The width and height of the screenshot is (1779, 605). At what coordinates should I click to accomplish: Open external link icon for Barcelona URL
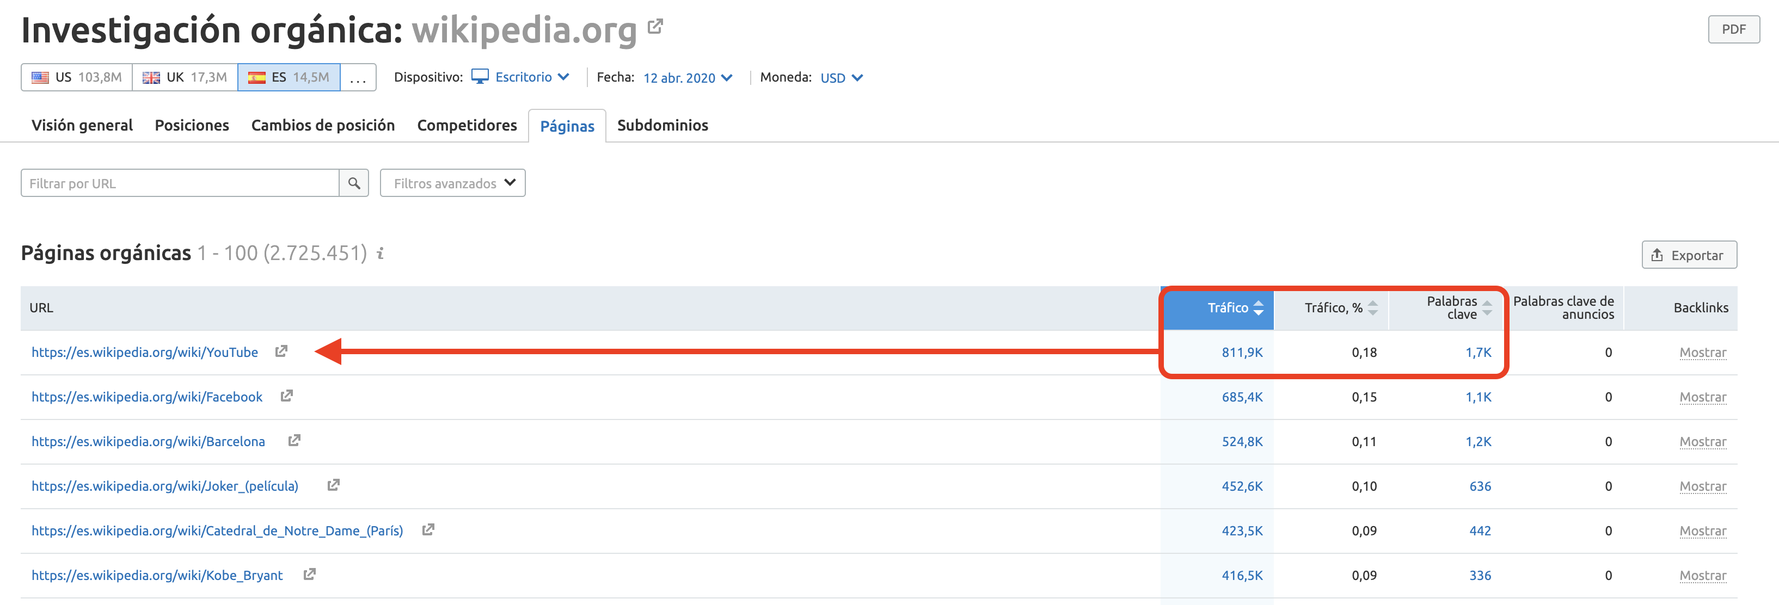pos(294,440)
